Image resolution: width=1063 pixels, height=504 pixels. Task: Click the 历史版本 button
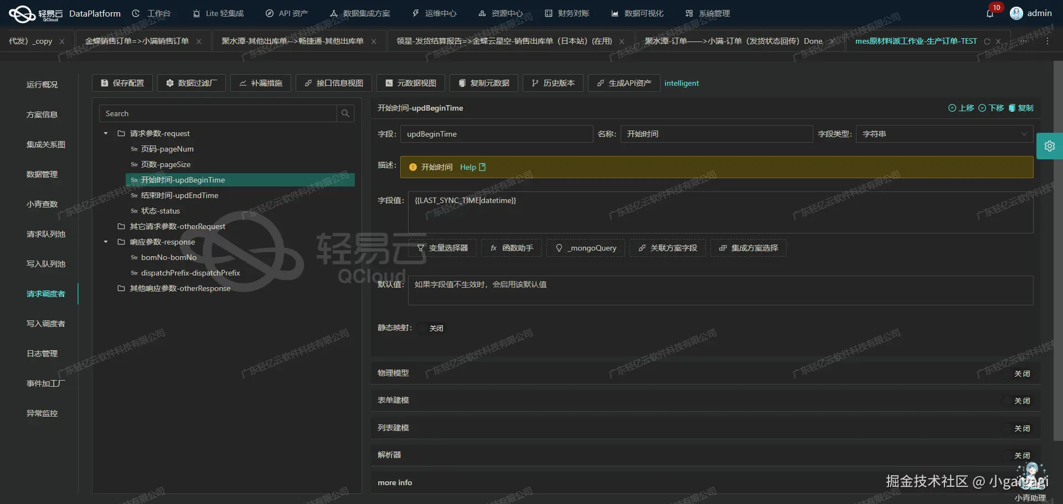[553, 83]
